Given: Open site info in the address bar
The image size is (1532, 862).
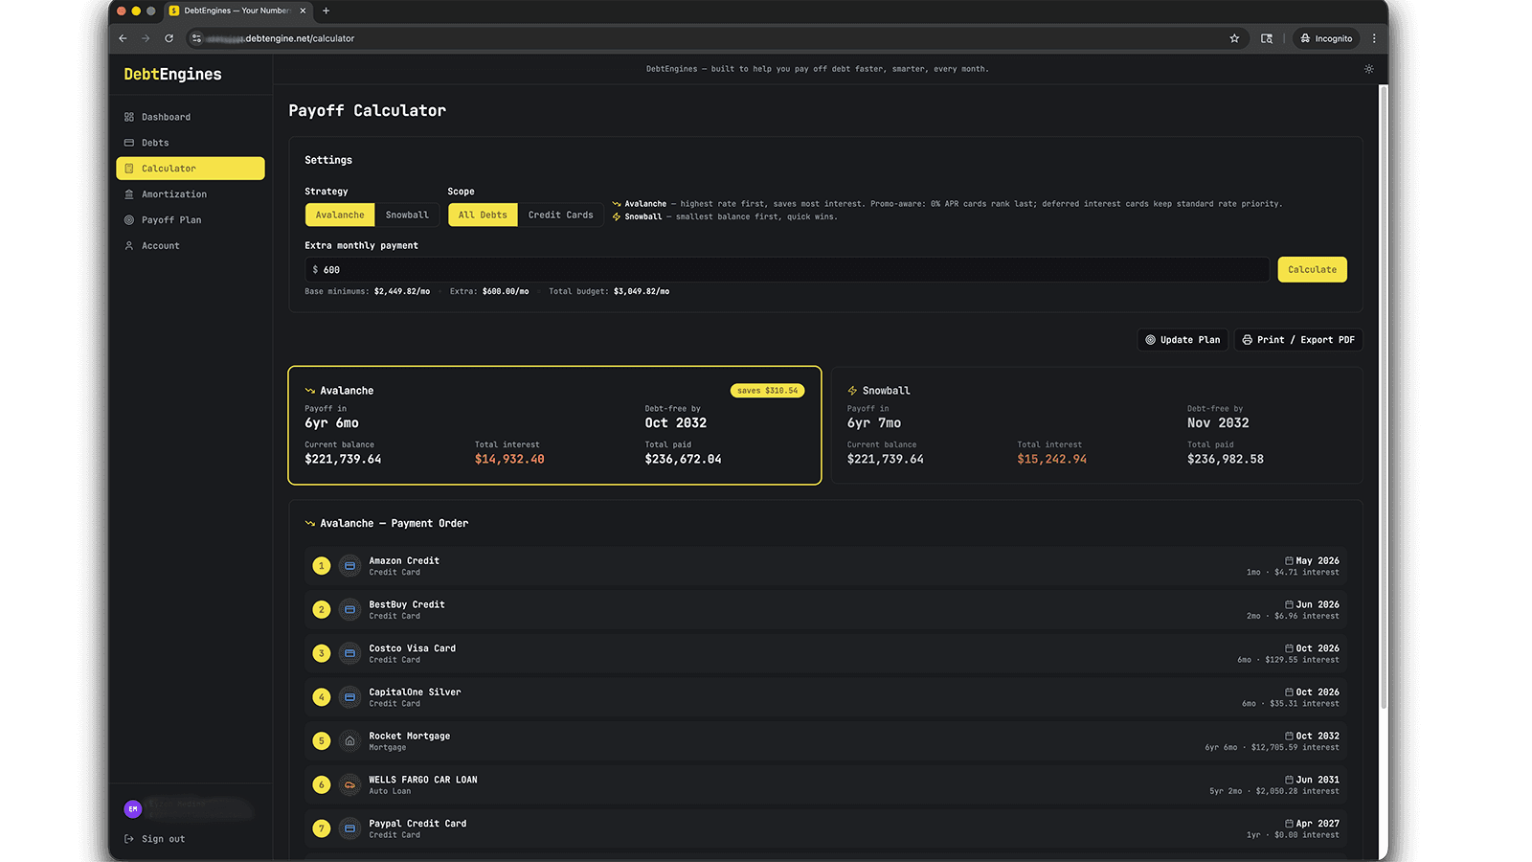Looking at the screenshot, I should (198, 38).
